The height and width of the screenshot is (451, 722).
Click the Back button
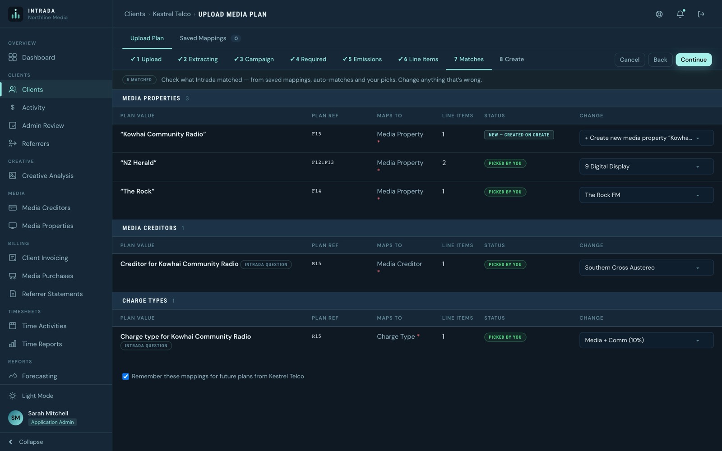pyautogui.click(x=660, y=60)
